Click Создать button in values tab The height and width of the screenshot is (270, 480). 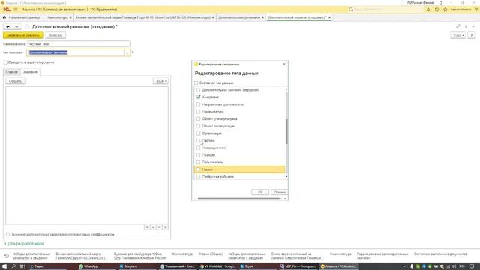click(15, 81)
